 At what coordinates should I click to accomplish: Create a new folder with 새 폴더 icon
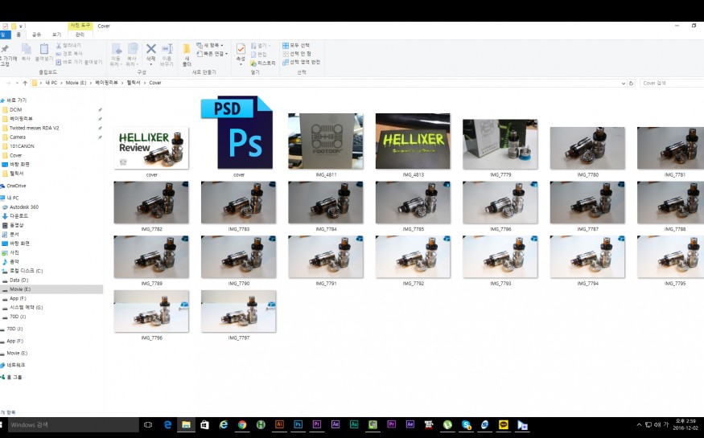[187, 54]
